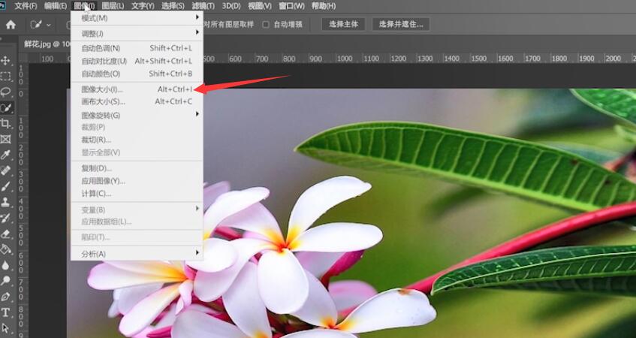Screen dimensions: 636x338
Task: Select the Blur tool
Action: (x=5, y=265)
